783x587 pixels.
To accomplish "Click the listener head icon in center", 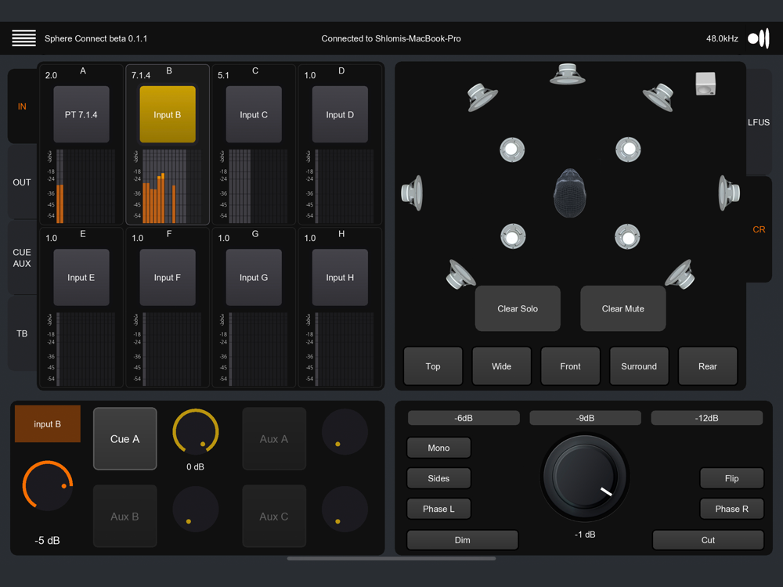I will coord(570,193).
